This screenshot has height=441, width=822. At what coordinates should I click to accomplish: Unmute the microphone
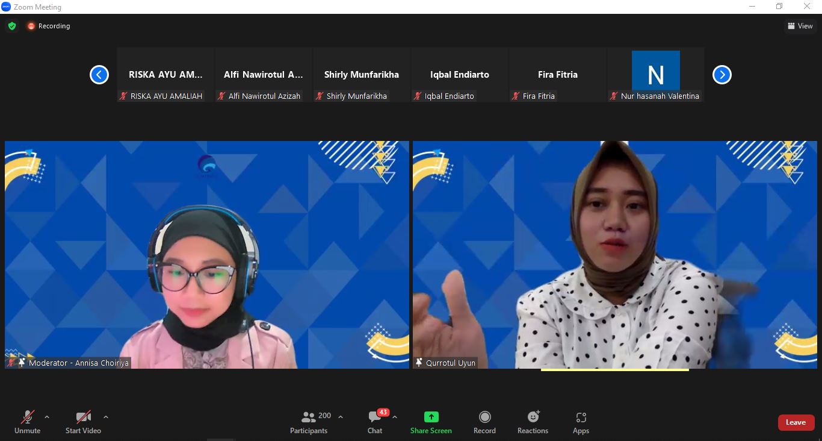coord(27,417)
